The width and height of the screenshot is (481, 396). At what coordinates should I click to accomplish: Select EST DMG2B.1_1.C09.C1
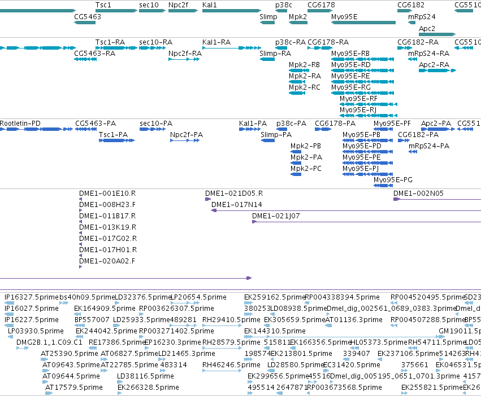coord(49,342)
